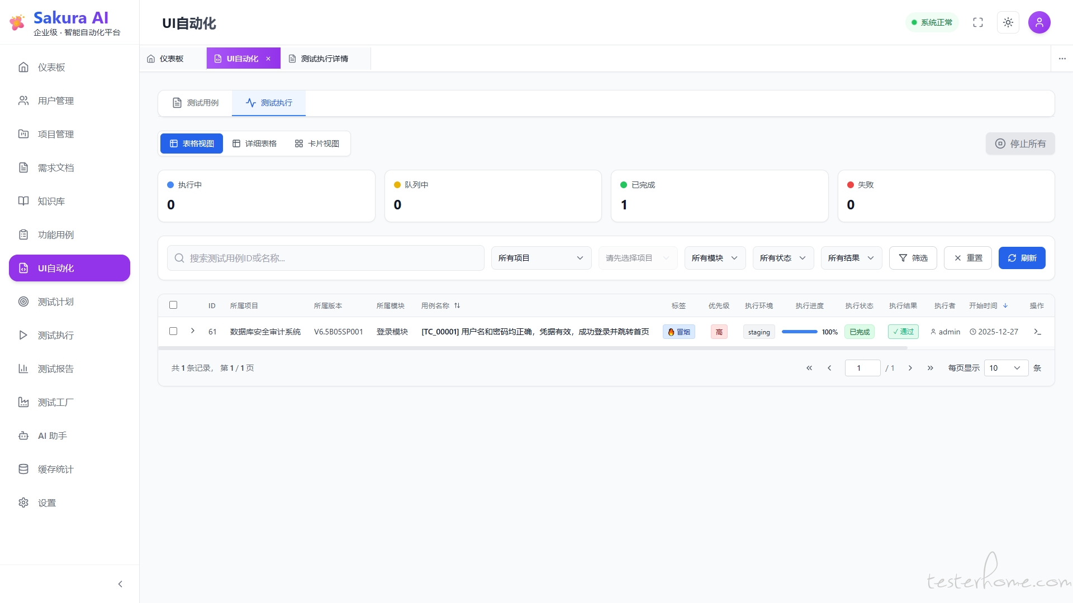Go to last page double-arrow
Viewport: 1073px width, 603px height.
click(930, 368)
